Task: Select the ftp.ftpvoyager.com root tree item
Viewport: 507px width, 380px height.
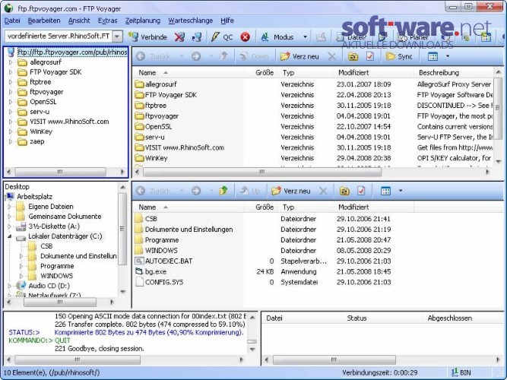Action: coord(72,52)
